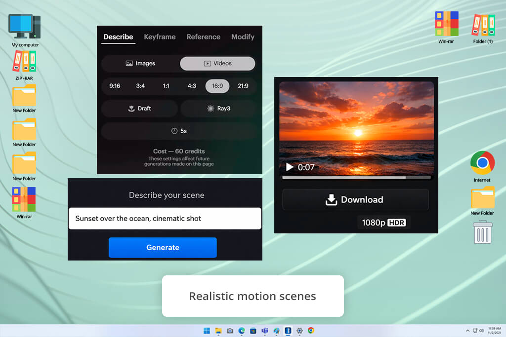Seek on the video progress bar
506x337 pixels.
tap(356, 177)
